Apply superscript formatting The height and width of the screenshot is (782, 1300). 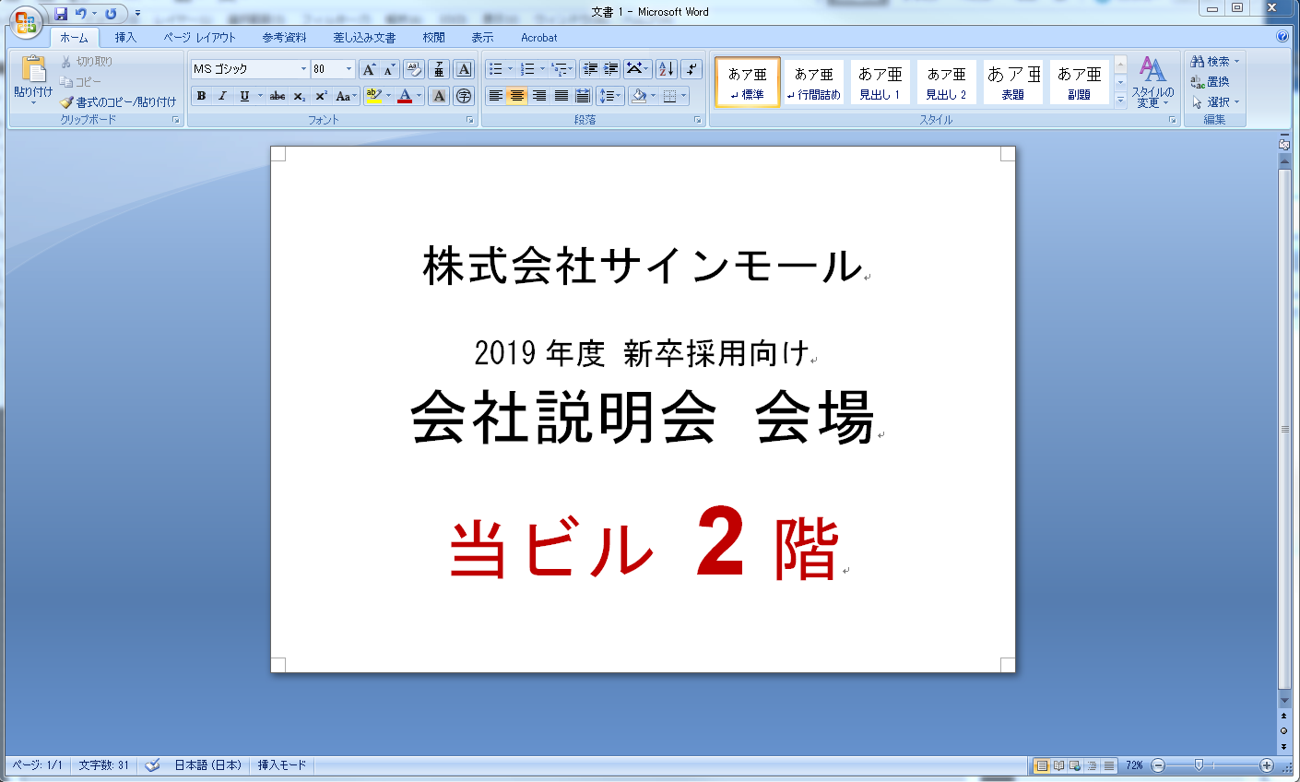321,96
